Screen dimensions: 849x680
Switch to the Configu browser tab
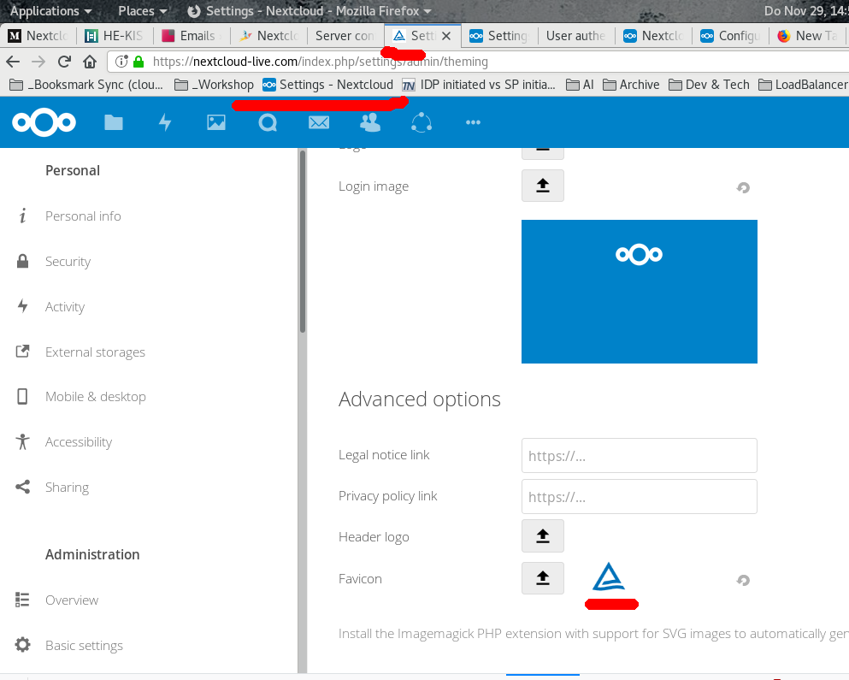[730, 36]
